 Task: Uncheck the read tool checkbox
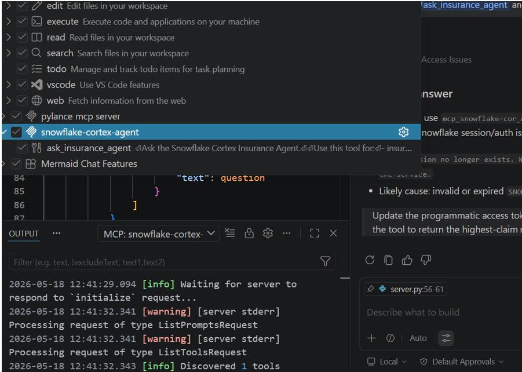click(x=22, y=37)
